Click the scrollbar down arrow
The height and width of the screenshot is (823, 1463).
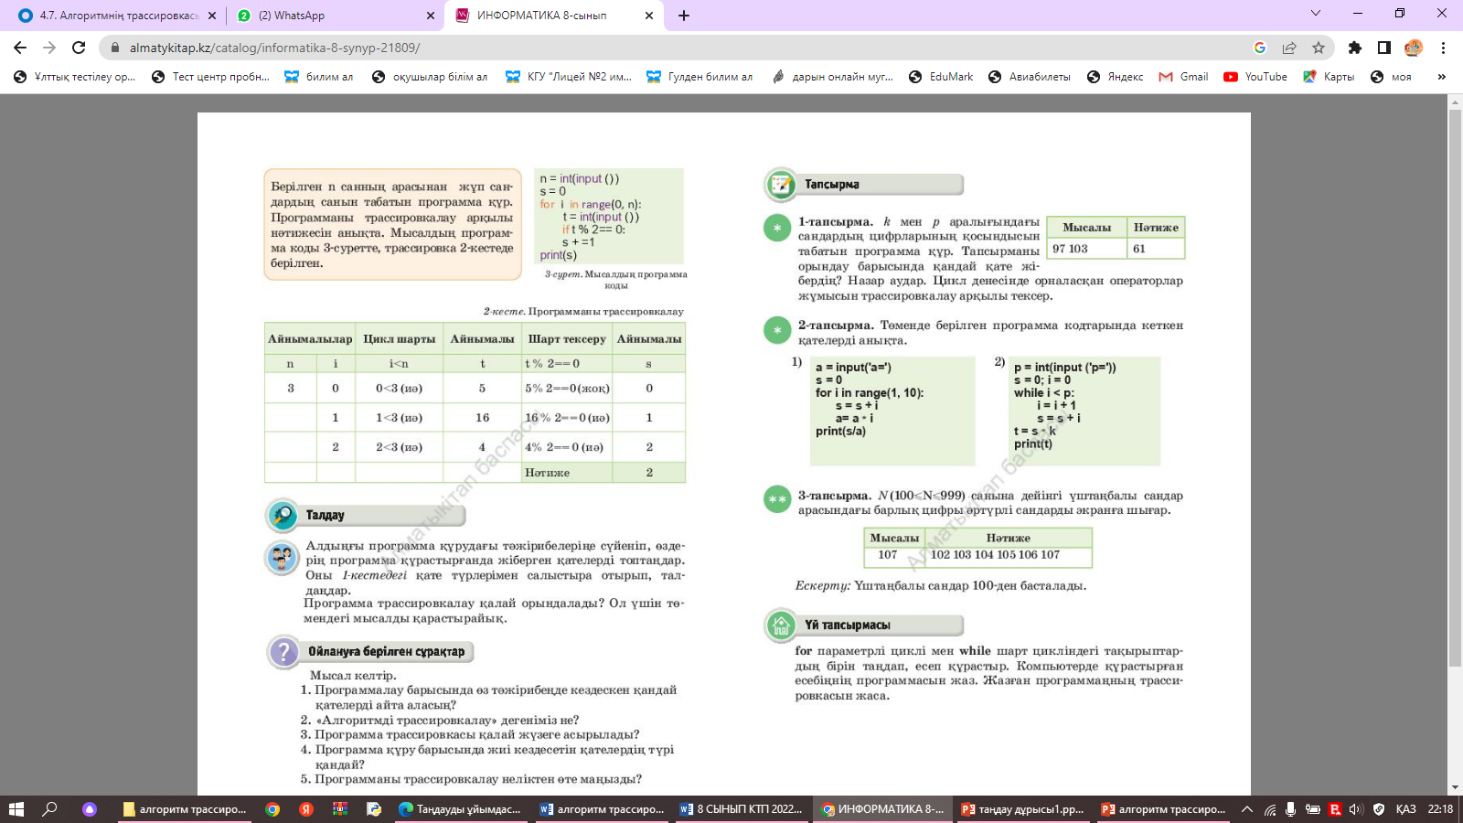pos(1455,787)
